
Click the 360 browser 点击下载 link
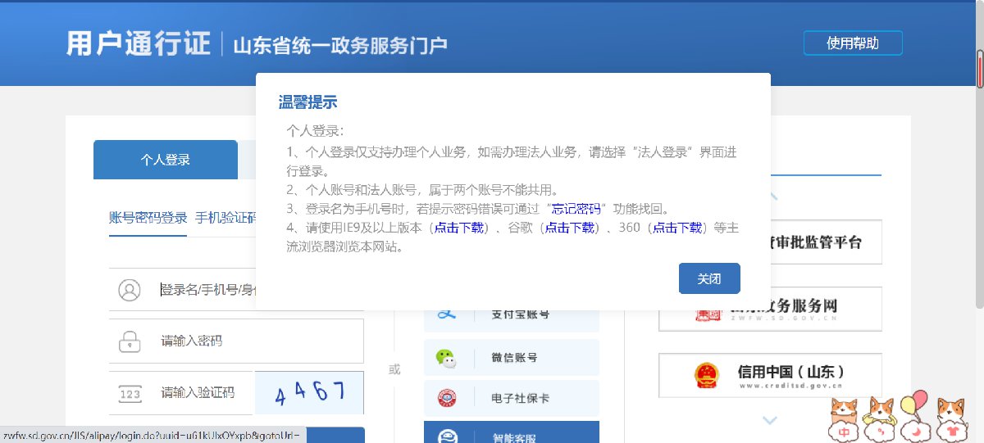[677, 228]
